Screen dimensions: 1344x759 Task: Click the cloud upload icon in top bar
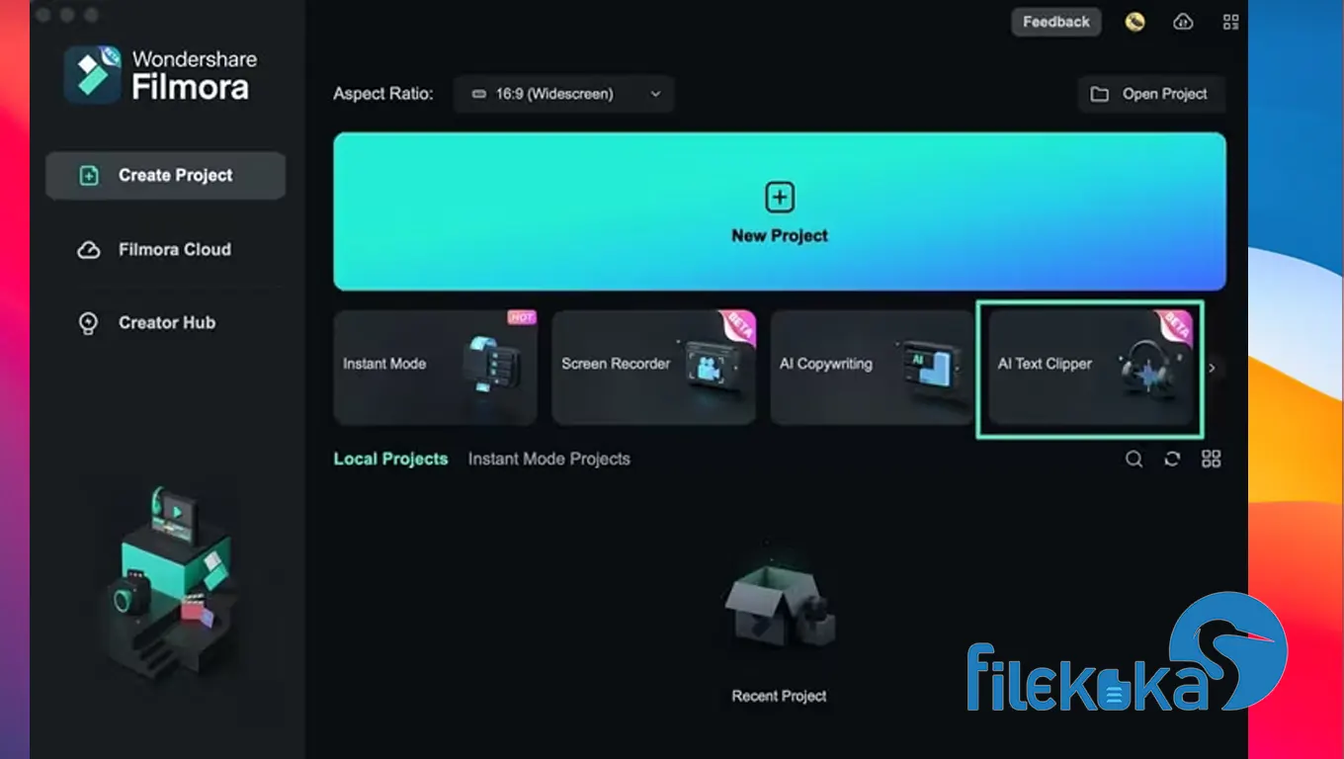tap(1183, 22)
